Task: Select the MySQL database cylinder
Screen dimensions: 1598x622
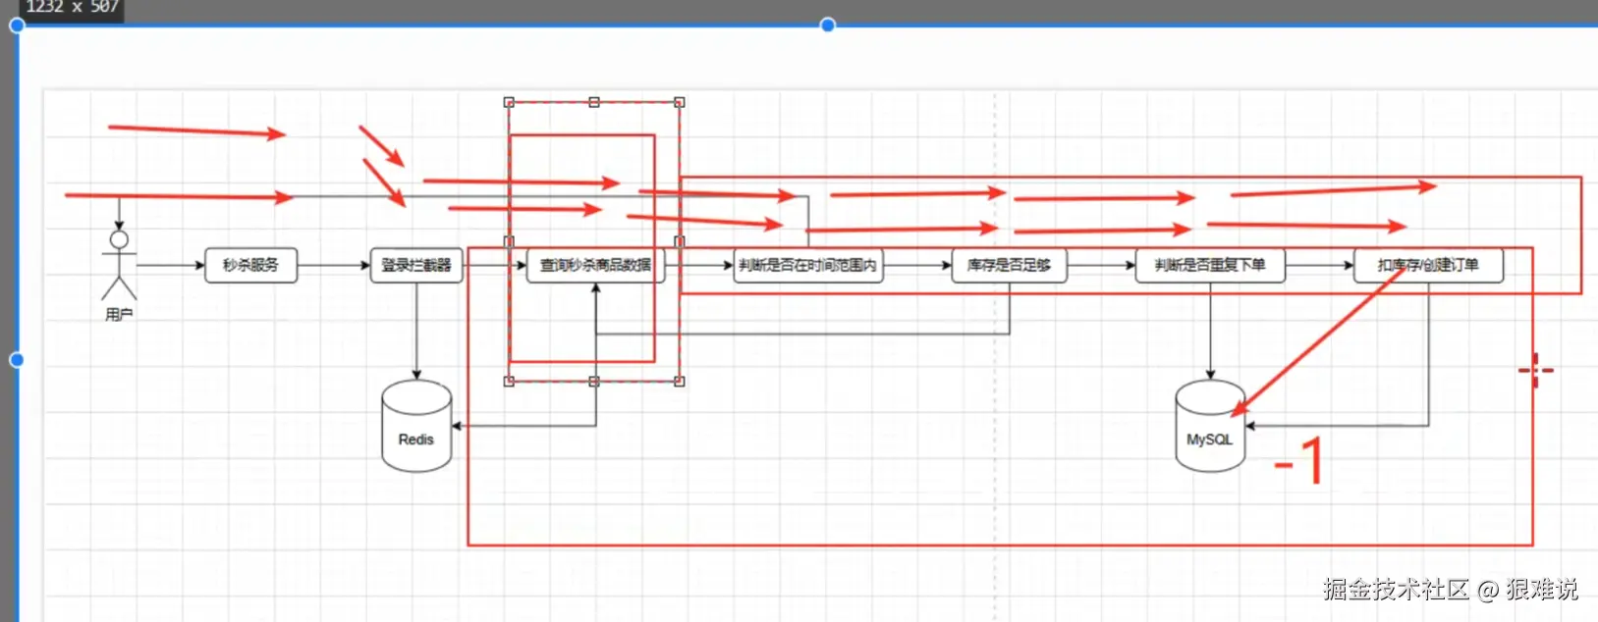Action: (x=1210, y=427)
